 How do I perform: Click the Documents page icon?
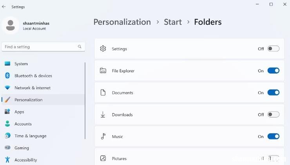pyautogui.click(x=103, y=92)
